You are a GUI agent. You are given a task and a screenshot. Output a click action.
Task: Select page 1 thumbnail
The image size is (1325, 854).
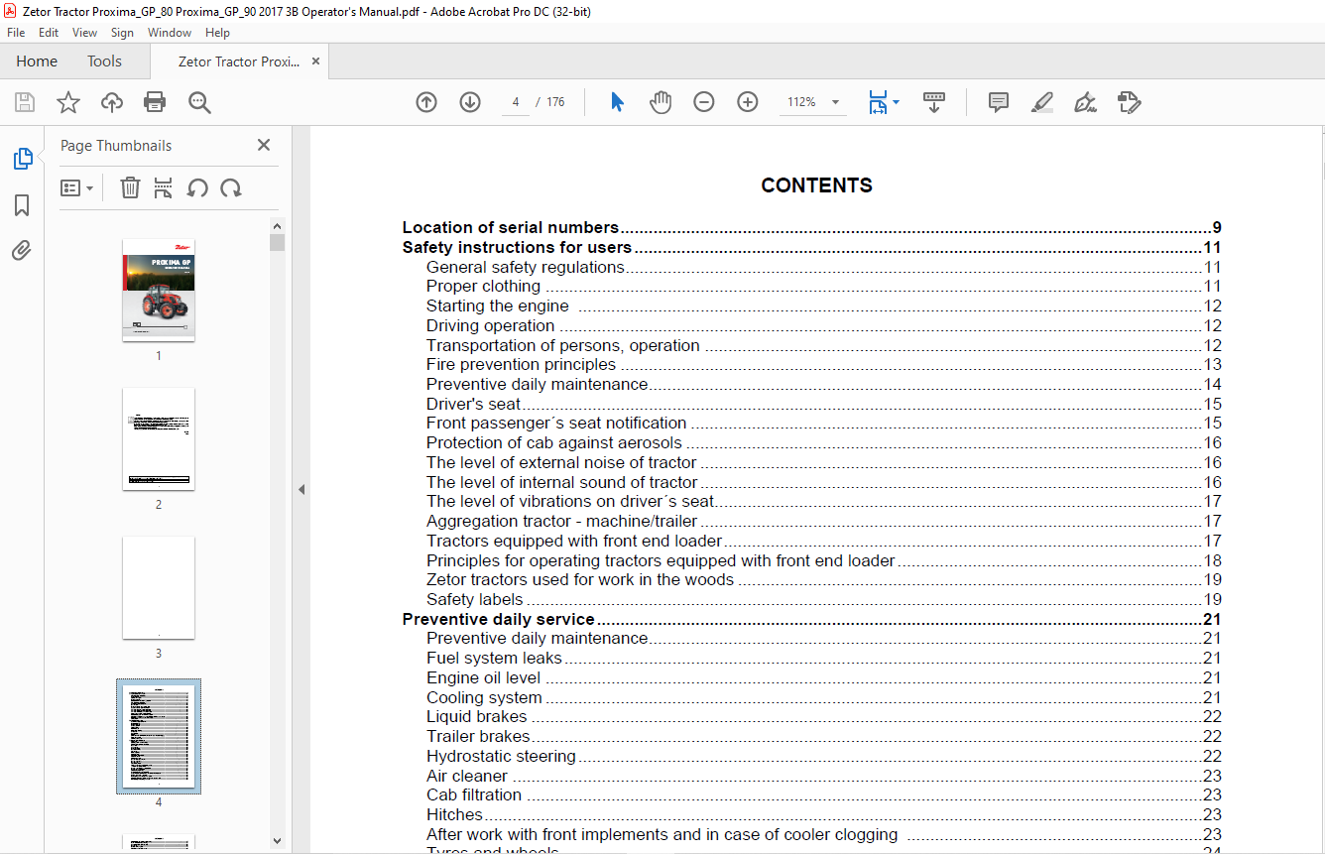pyautogui.click(x=159, y=290)
